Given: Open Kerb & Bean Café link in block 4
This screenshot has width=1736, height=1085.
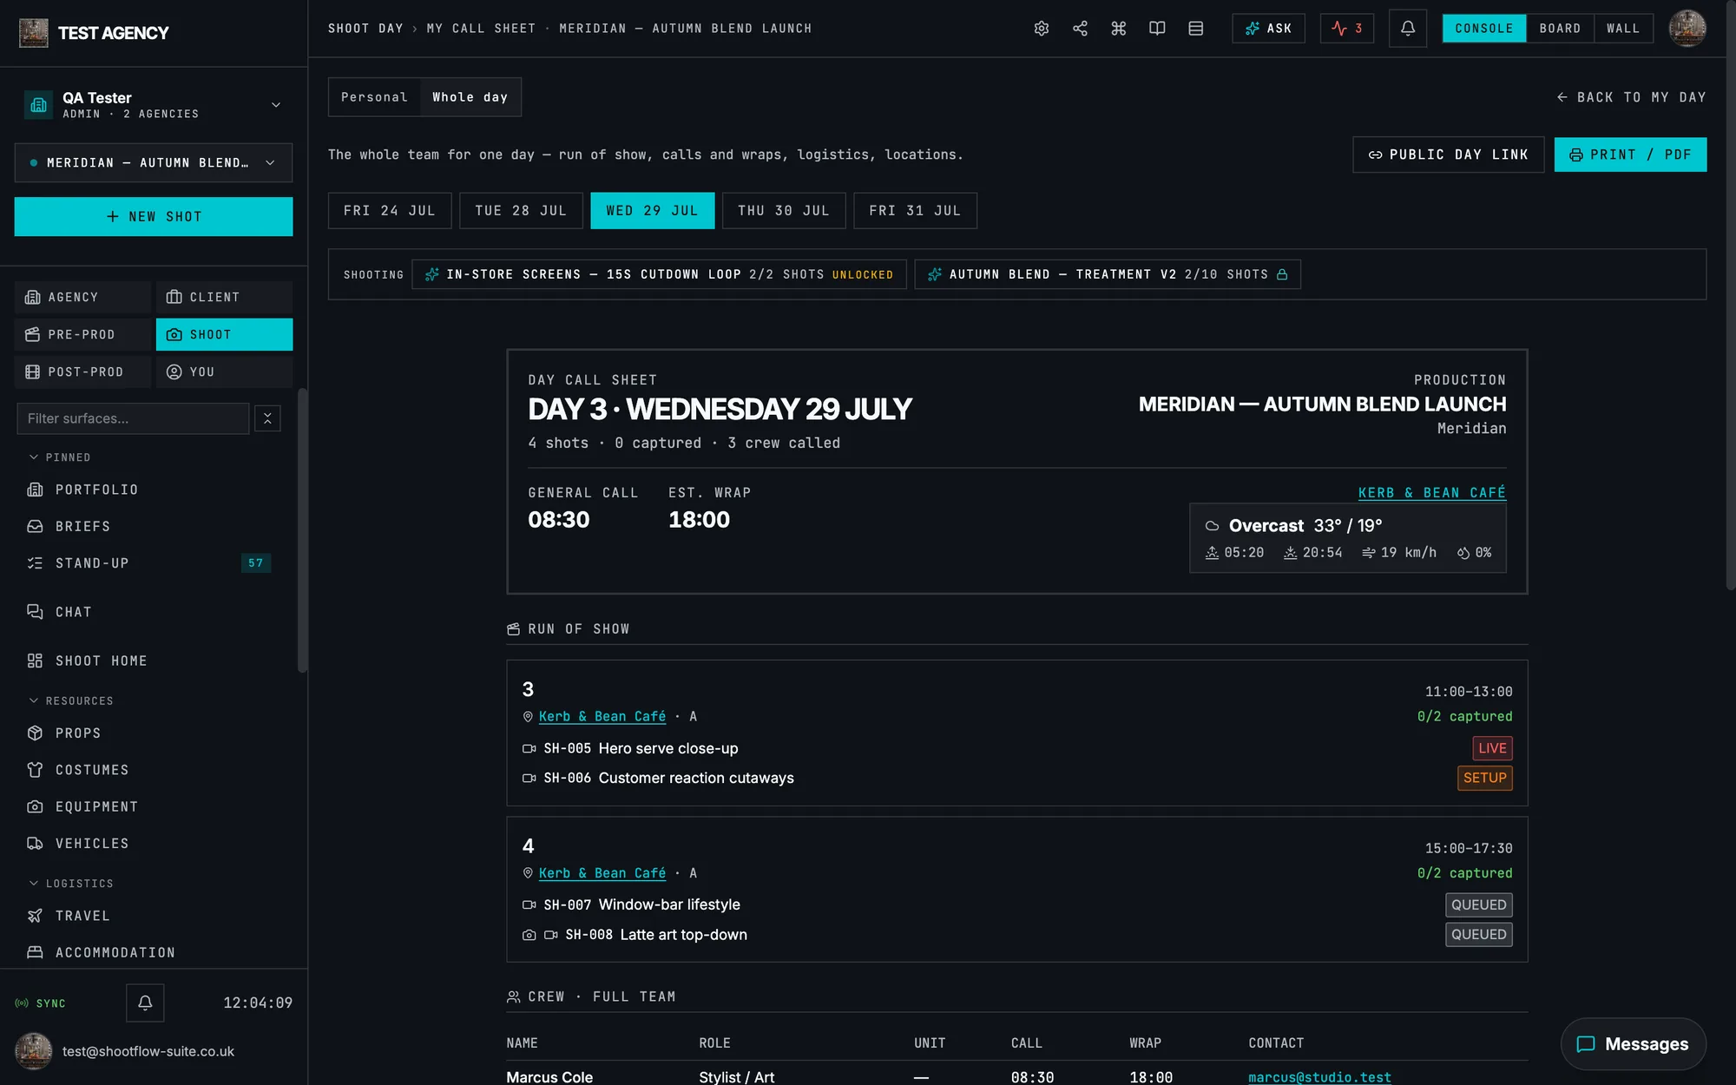Looking at the screenshot, I should [602, 873].
